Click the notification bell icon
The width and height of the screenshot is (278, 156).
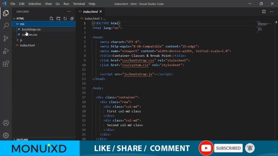250,148
